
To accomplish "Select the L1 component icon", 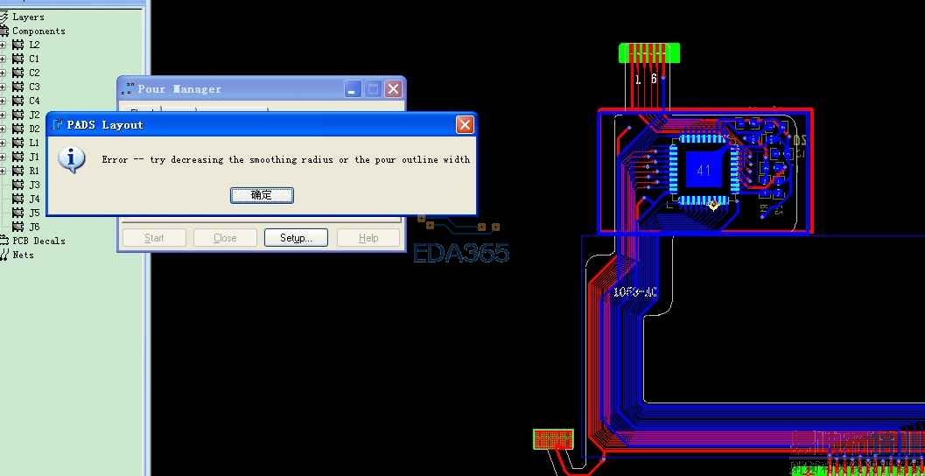I will pyautogui.click(x=18, y=143).
